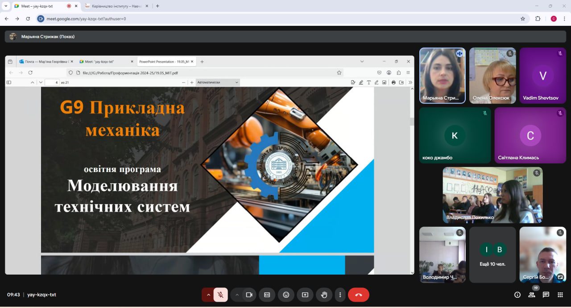The width and height of the screenshot is (571, 308).
Task: Open Chrome three-dot menu
Action: click(x=564, y=19)
